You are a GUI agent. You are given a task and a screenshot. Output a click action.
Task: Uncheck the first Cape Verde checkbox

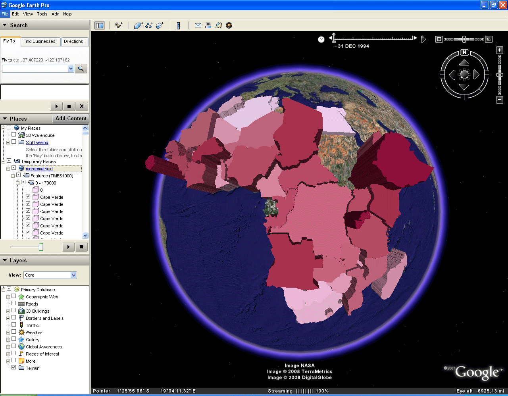click(28, 196)
